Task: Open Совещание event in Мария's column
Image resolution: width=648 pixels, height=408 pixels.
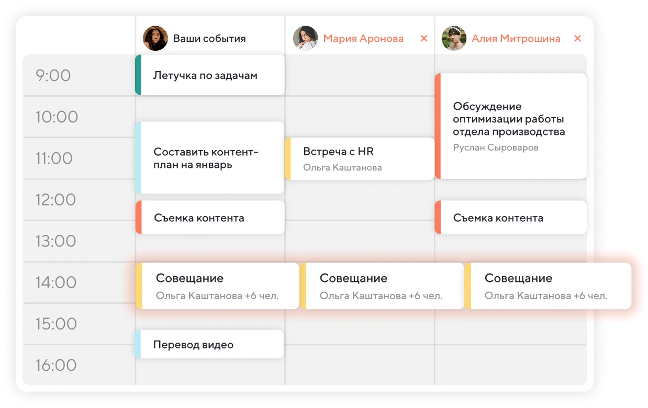Action: (x=382, y=286)
